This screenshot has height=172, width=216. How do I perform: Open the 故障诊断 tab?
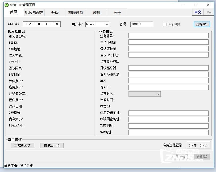point(76,13)
